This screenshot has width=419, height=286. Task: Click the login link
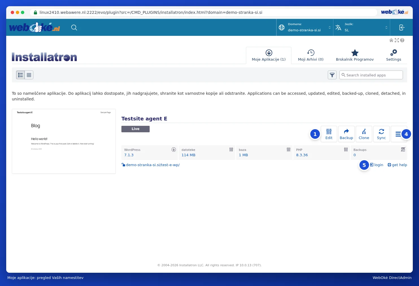pos(377,165)
